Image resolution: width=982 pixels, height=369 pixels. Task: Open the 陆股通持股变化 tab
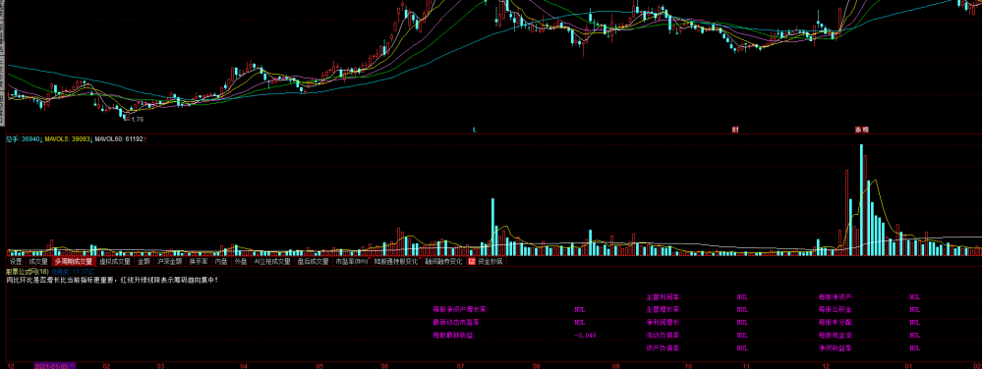[x=396, y=261]
